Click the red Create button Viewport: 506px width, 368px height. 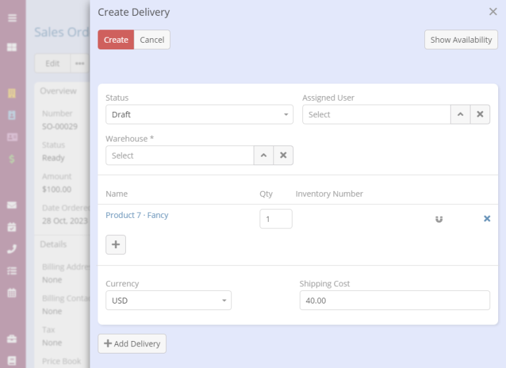tap(116, 39)
